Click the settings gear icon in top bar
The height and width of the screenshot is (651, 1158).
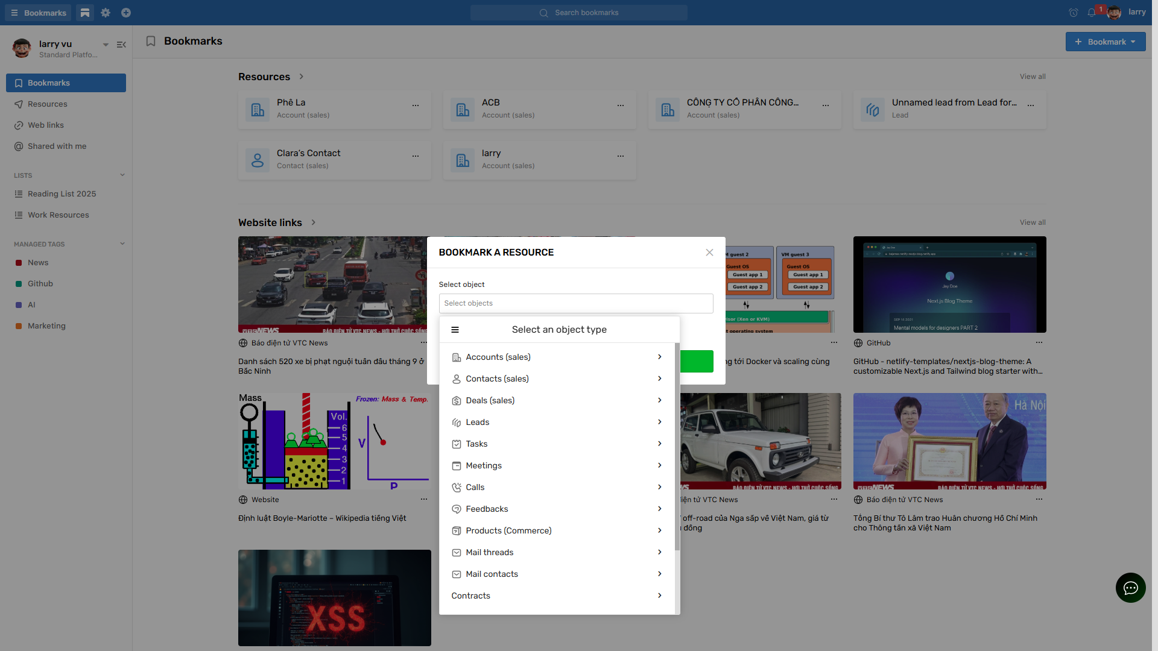106,13
